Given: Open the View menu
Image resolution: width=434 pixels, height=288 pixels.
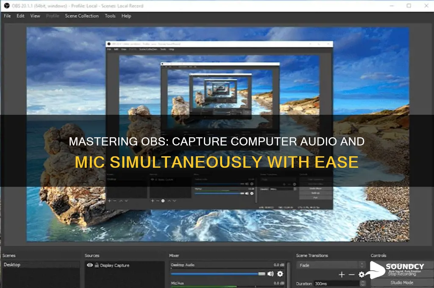Looking at the screenshot, I should pyautogui.click(x=35, y=16).
